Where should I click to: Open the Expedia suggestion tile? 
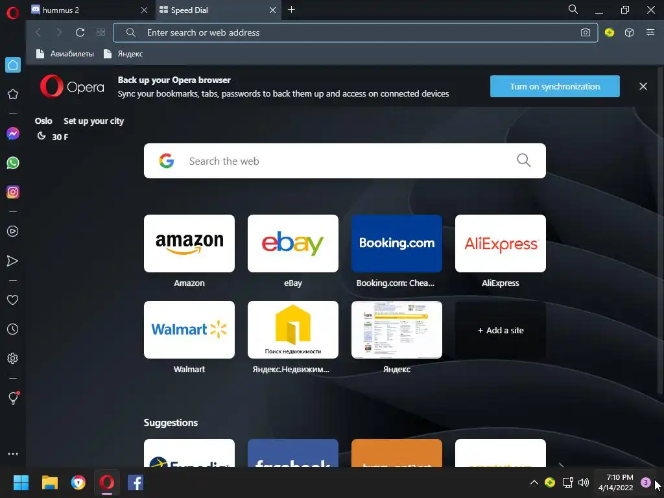[x=189, y=453]
